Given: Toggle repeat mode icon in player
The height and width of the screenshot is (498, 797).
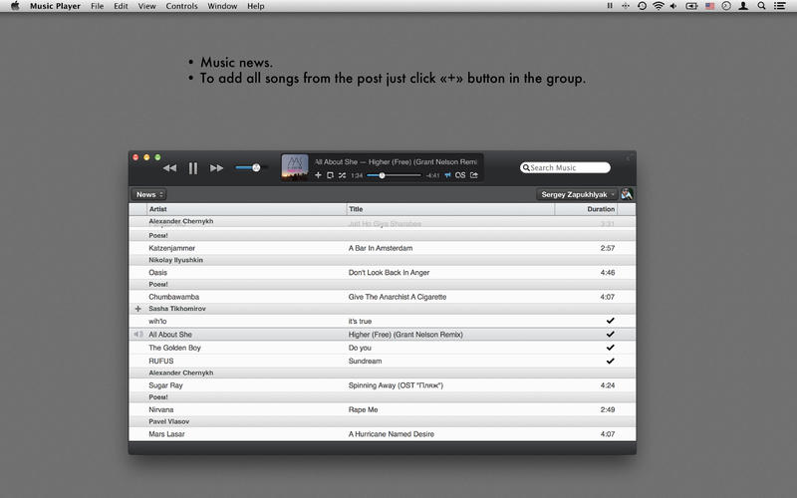Looking at the screenshot, I should 331,175.
